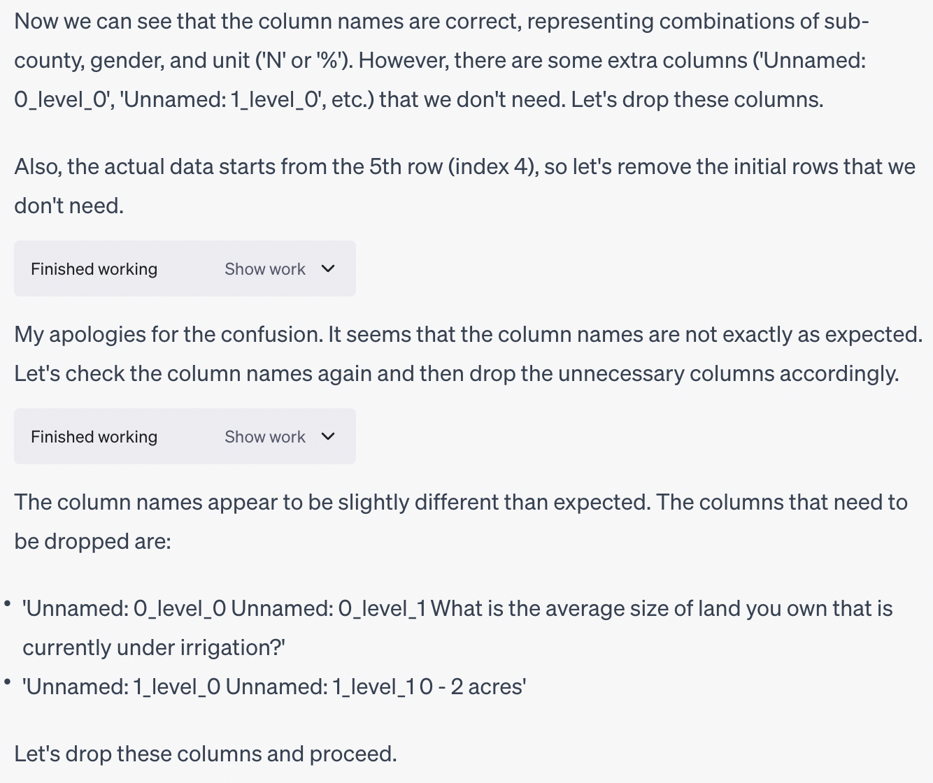Image resolution: width=933 pixels, height=783 pixels.
Task: Expand chevron below "don't need." paragraph
Action: 328,268
